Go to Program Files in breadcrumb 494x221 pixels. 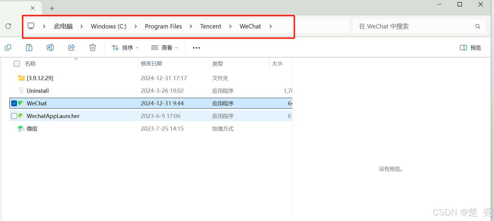tap(163, 26)
